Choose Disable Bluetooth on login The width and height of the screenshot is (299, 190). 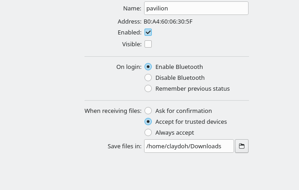[148, 78]
